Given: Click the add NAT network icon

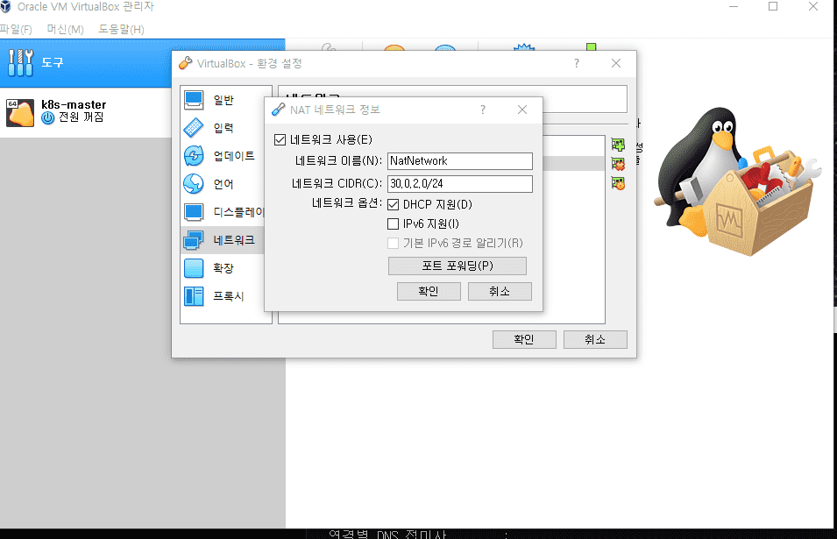Looking at the screenshot, I should (x=618, y=144).
